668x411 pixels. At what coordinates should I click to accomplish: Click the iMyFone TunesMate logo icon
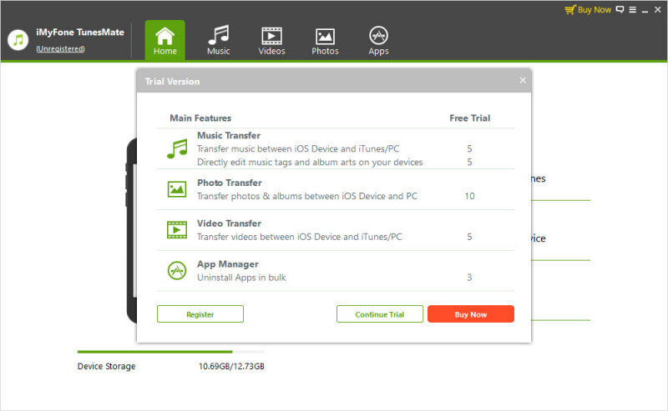coord(18,40)
